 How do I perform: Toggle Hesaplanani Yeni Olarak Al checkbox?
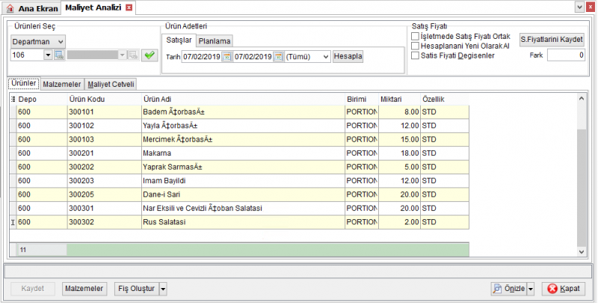click(415, 46)
